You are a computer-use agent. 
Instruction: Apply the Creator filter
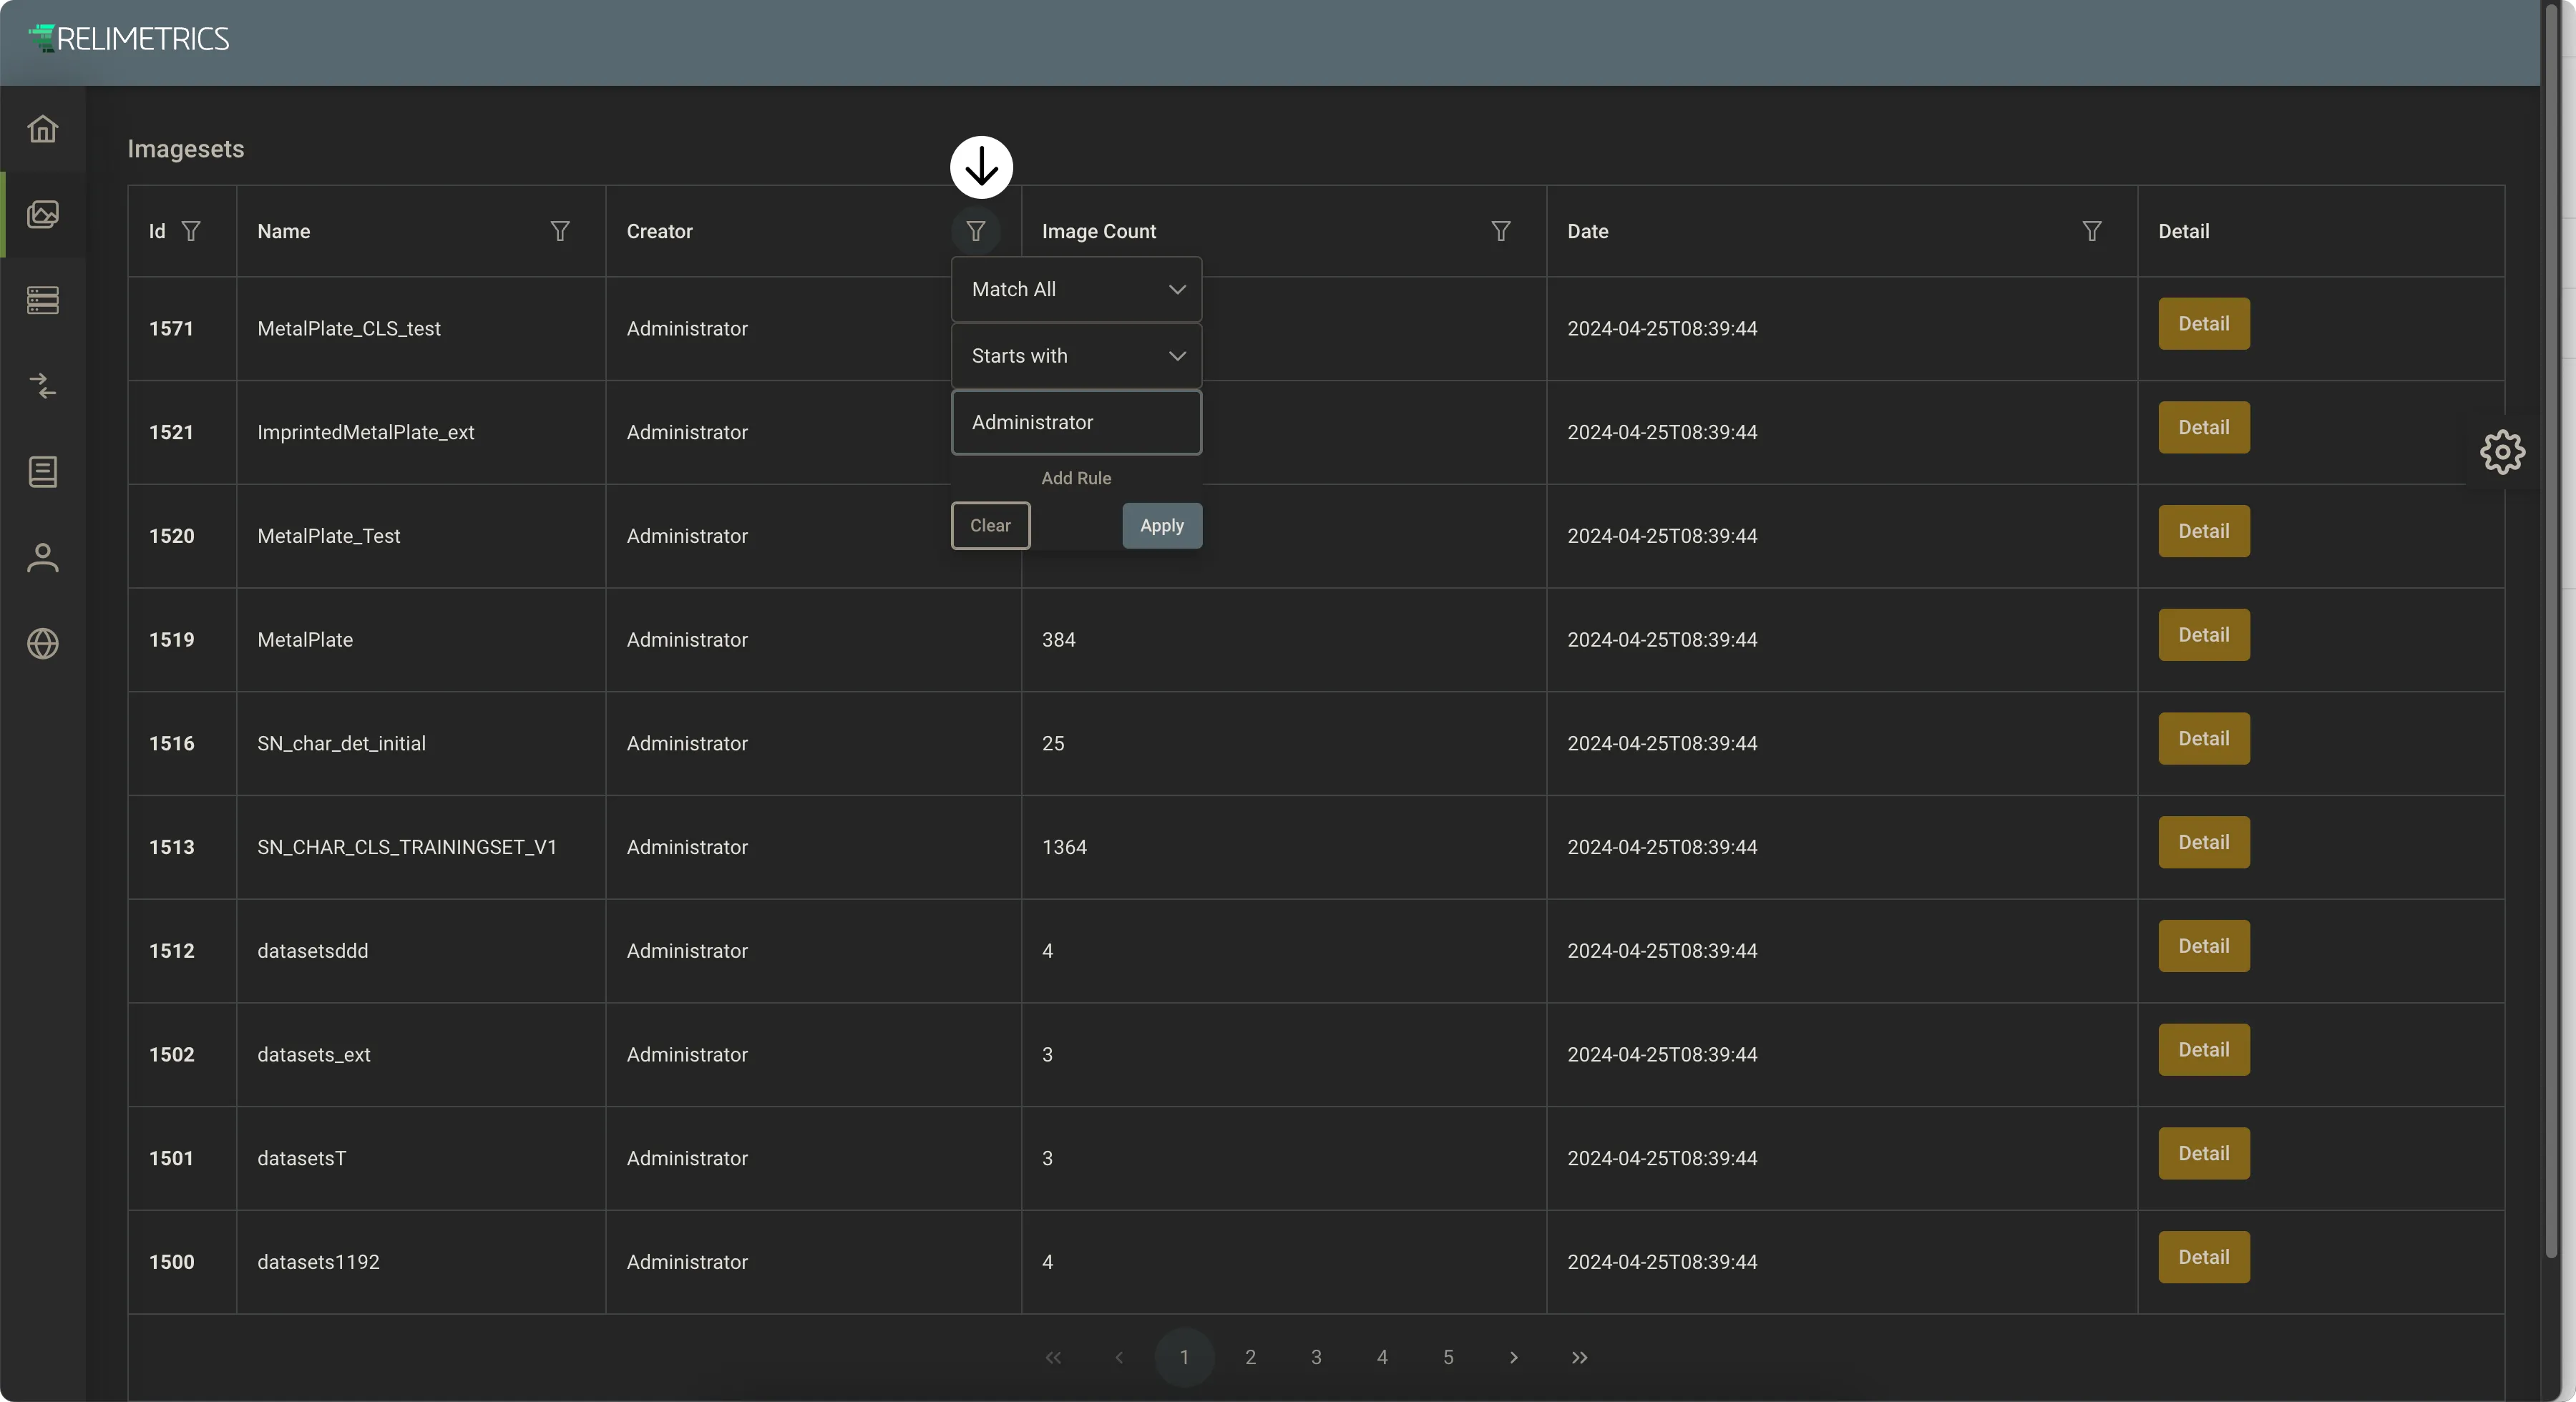coord(1162,525)
